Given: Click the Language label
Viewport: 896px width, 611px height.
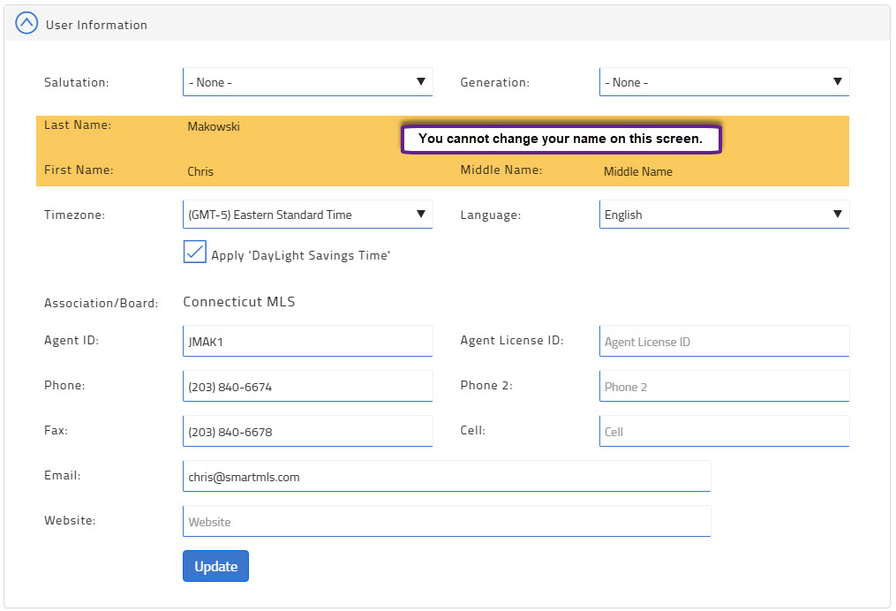Looking at the screenshot, I should tap(491, 215).
